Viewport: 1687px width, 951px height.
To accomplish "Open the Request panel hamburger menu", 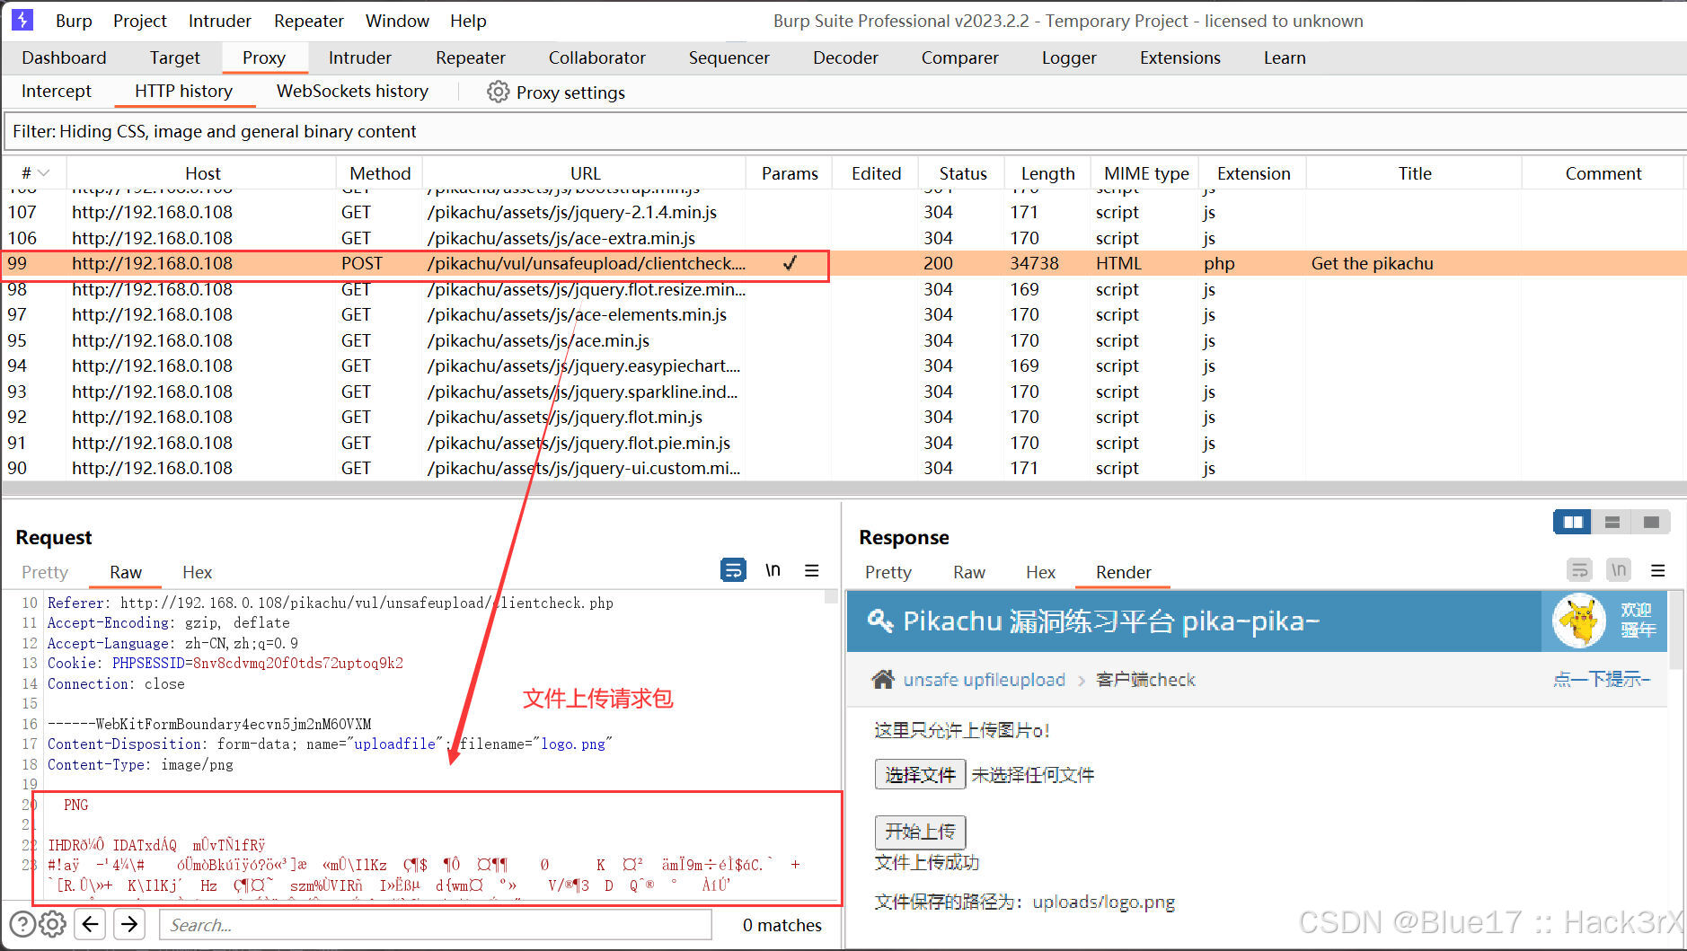I will click(811, 570).
